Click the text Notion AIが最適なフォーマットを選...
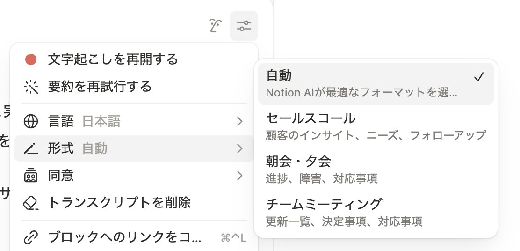Viewport: 520px width, 251px height. [x=361, y=93]
